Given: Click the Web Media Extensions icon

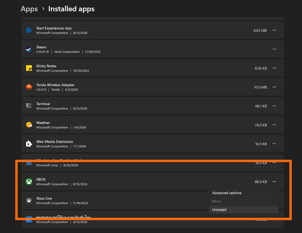Looking at the screenshot, I should click(x=29, y=144).
